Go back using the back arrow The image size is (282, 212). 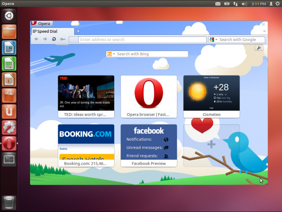36,39
